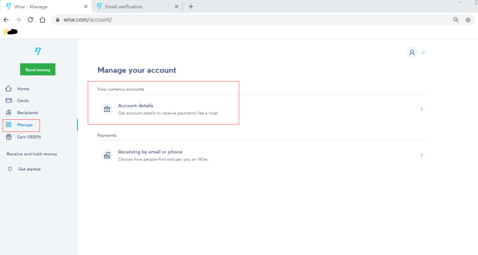Switch to the Email verification tab
The height and width of the screenshot is (255, 478).
click(x=137, y=7)
